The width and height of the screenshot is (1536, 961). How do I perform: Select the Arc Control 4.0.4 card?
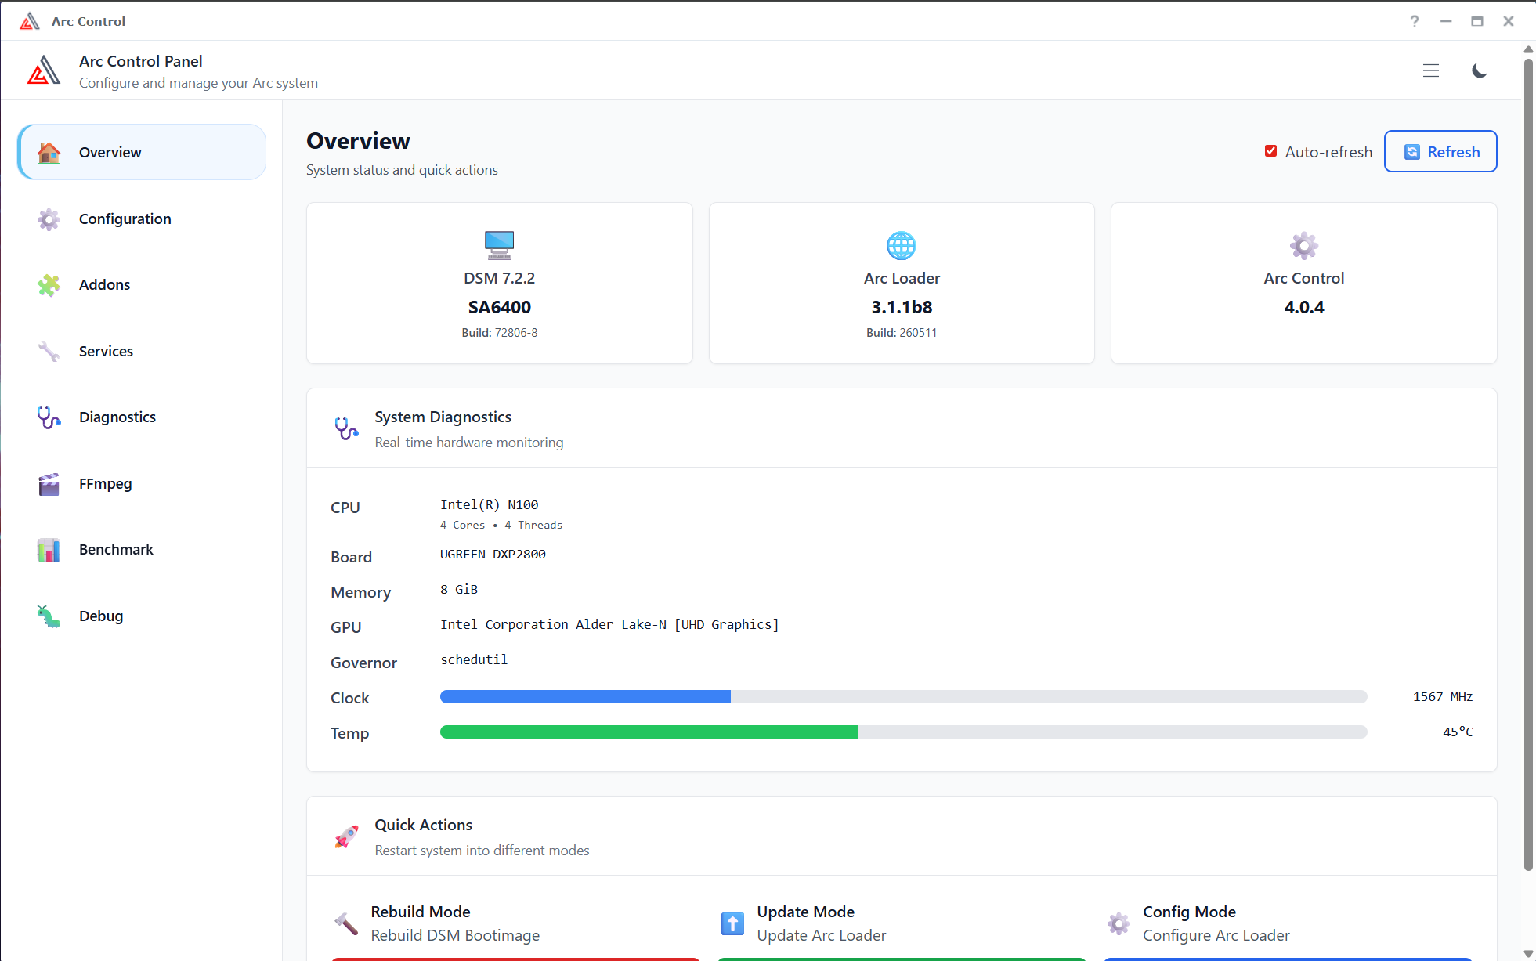1304,283
